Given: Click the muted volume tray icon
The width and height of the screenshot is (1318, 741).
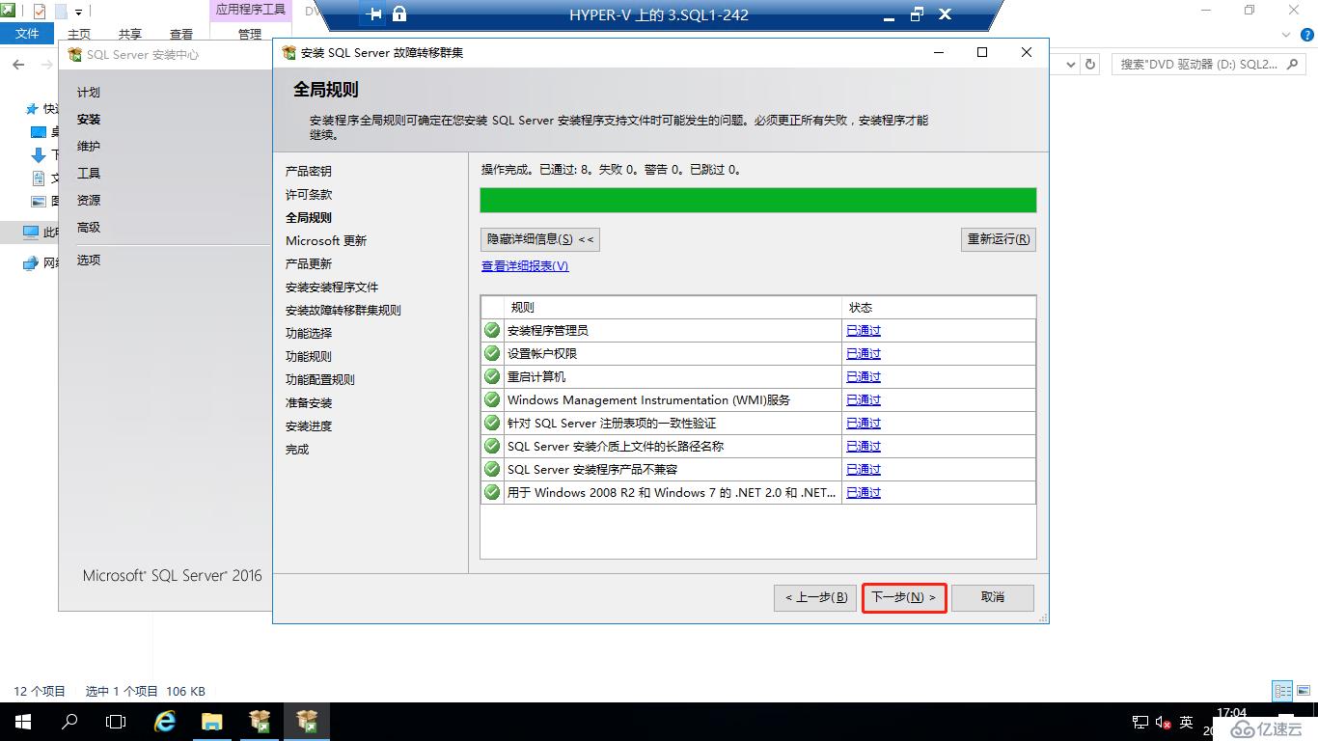Looking at the screenshot, I should tap(1163, 722).
